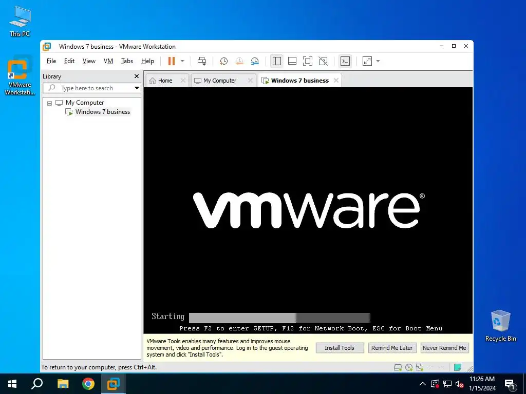Select the Windows 7 business tab
This screenshot has height=394, width=526.
click(x=299, y=81)
